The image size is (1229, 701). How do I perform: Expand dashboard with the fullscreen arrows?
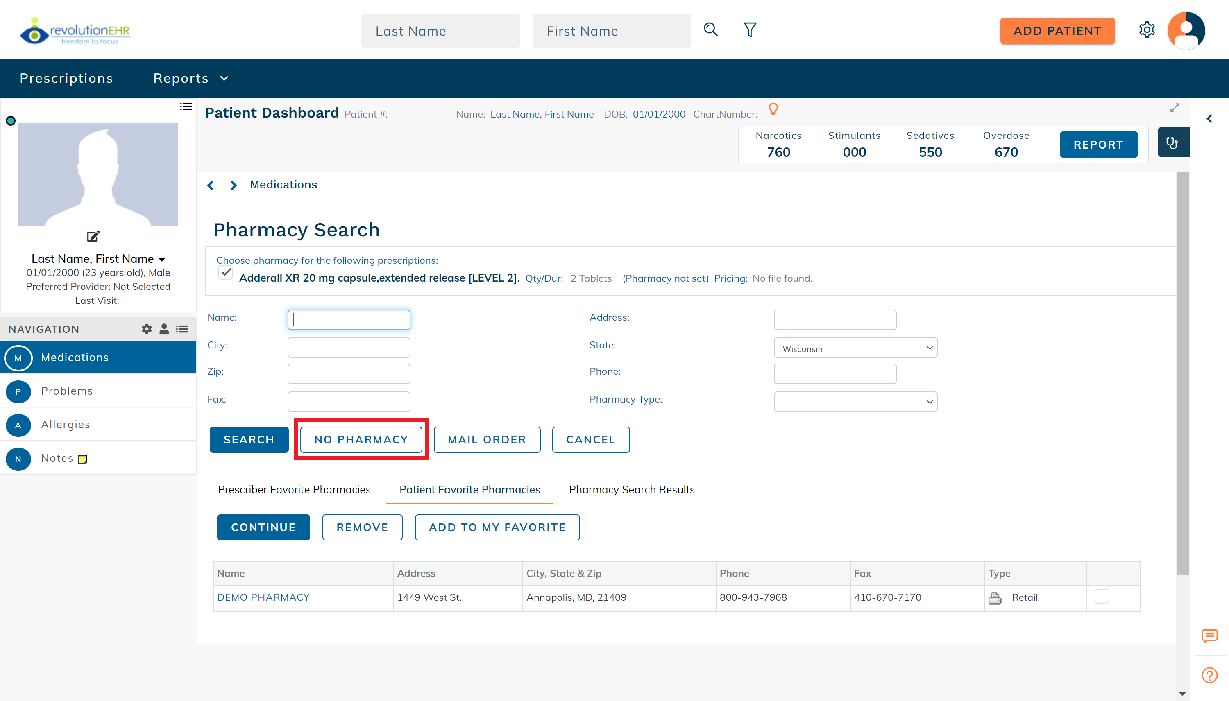[1175, 108]
